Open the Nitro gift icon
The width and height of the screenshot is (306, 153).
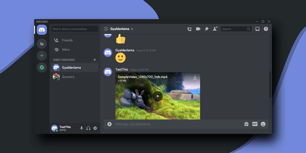[x=246, y=124]
